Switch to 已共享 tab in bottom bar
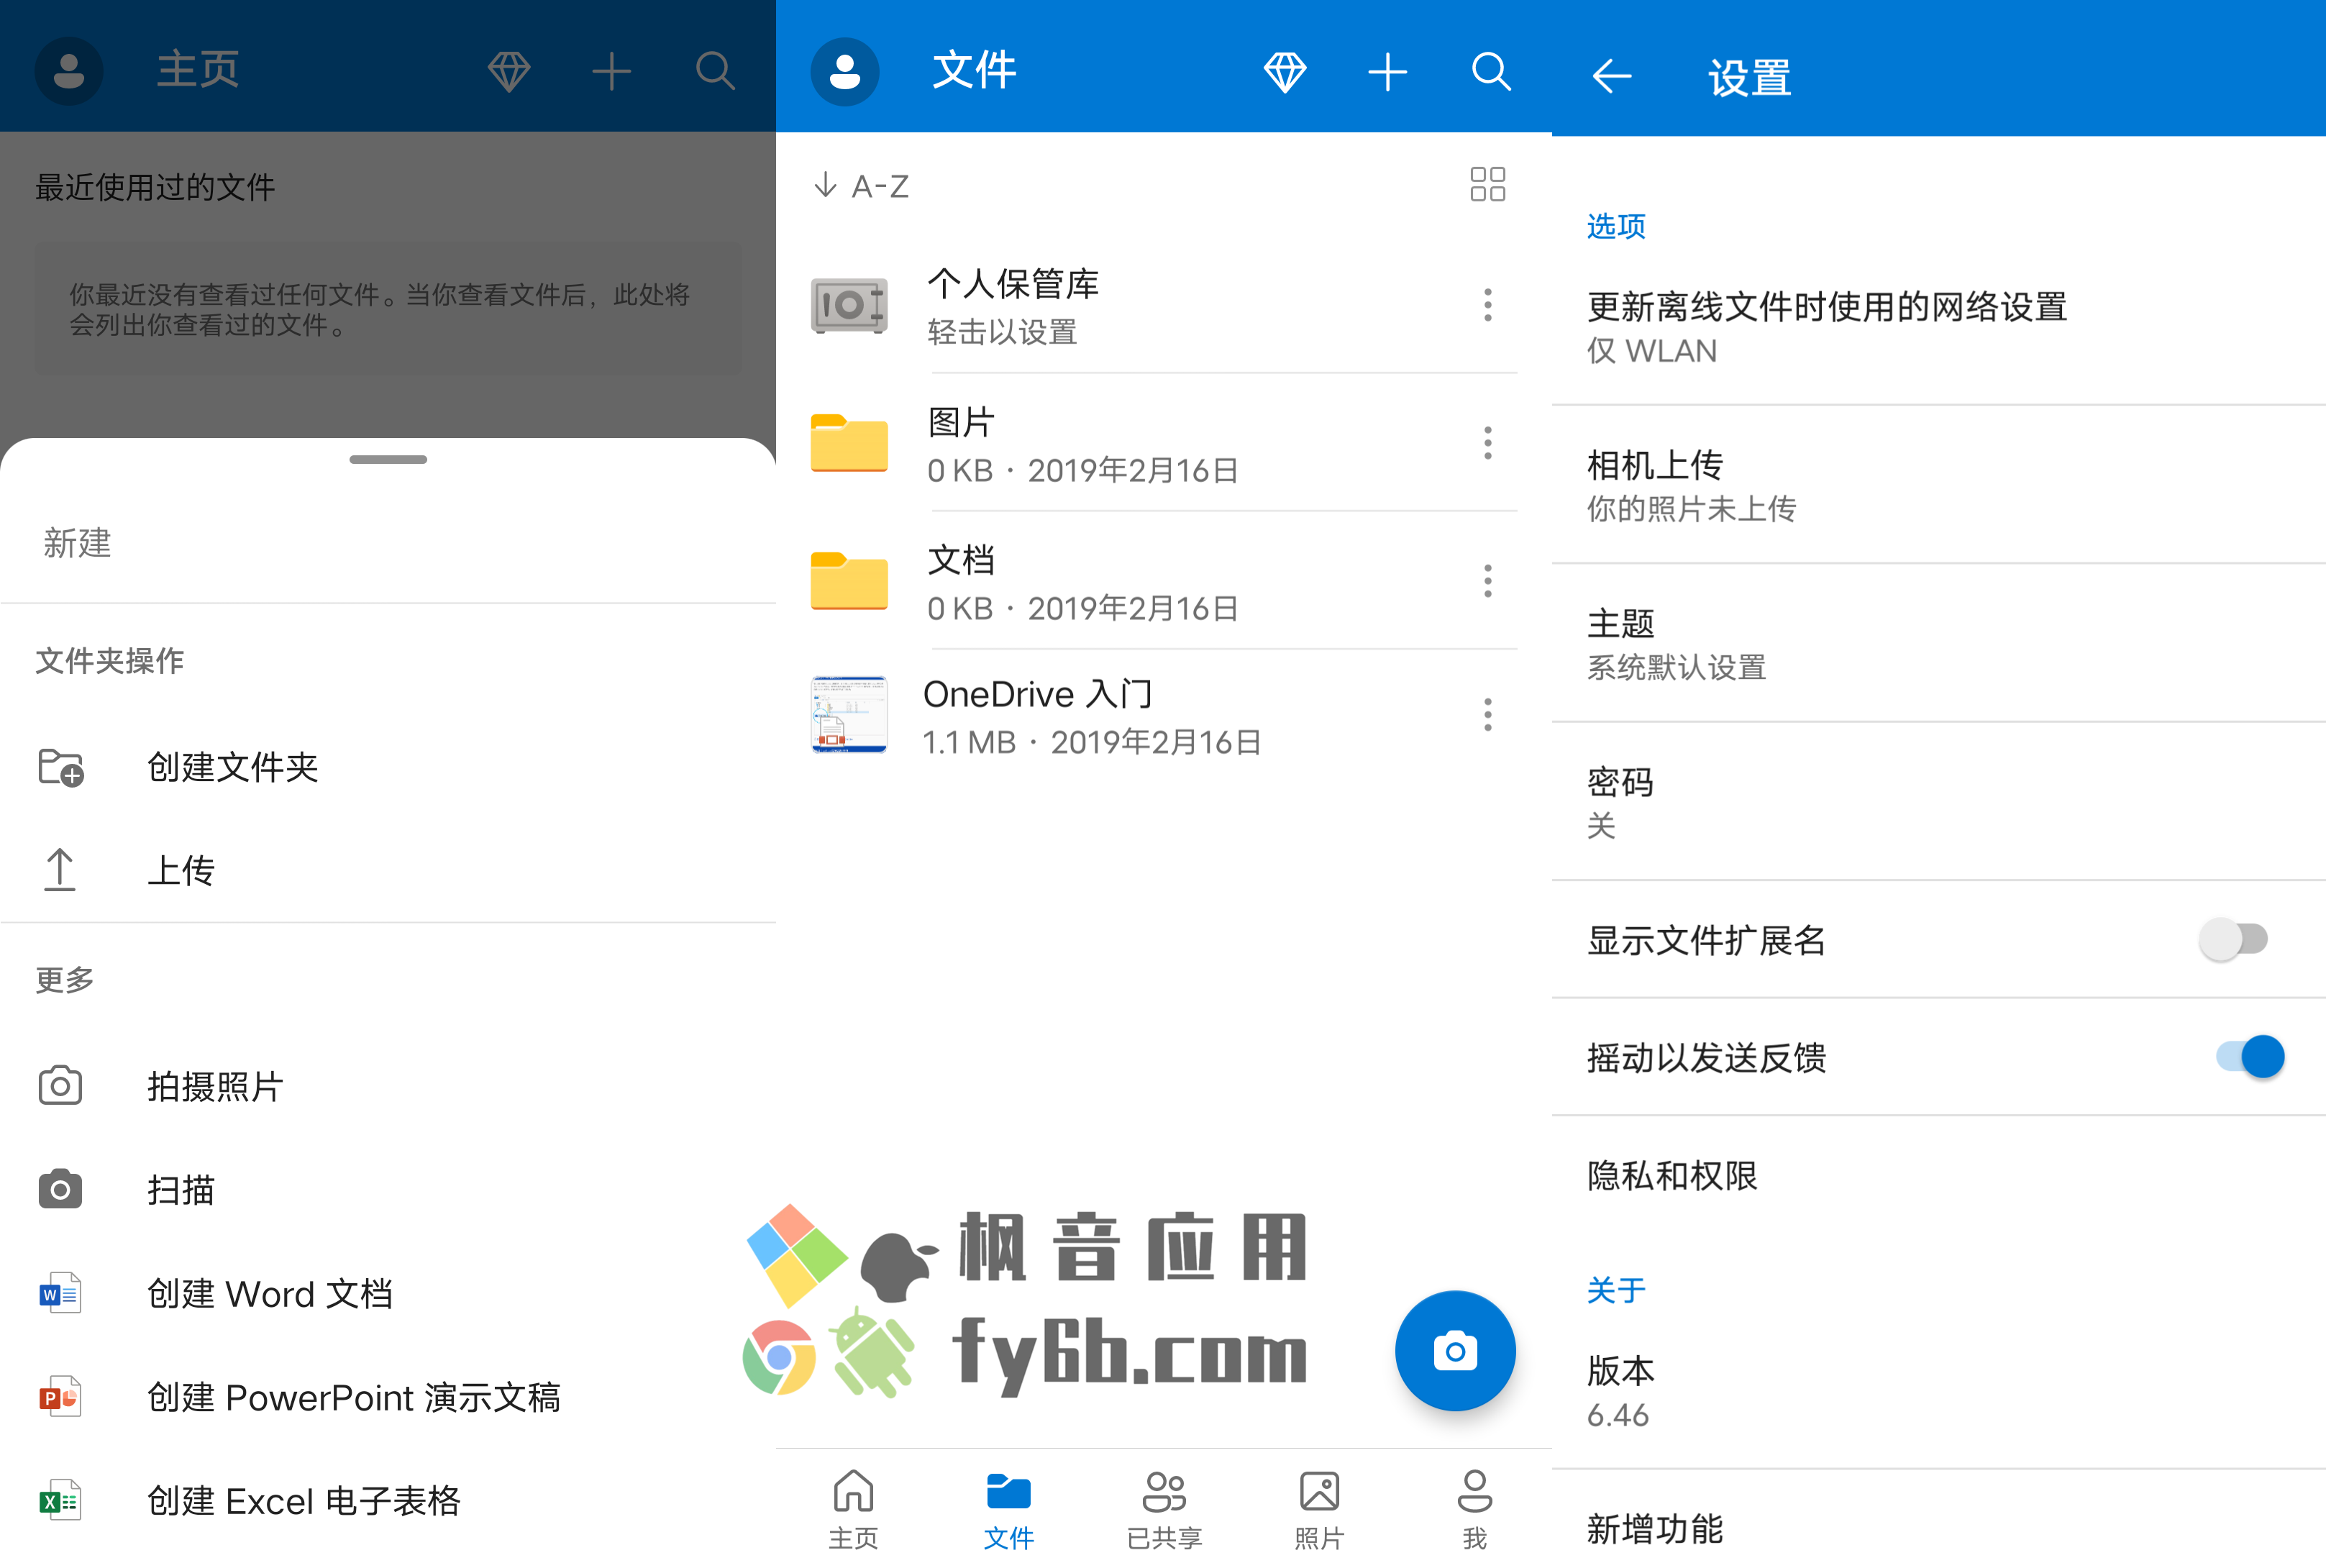2326x1568 pixels. 1164,1509
